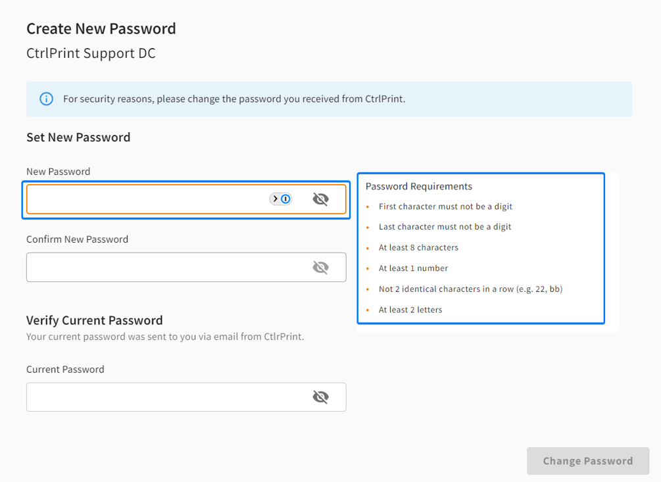This screenshot has height=482, width=661.
Task: Open the 1Password extension icon
Action: pos(285,199)
